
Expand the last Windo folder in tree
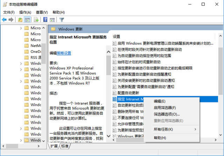[21, 140]
